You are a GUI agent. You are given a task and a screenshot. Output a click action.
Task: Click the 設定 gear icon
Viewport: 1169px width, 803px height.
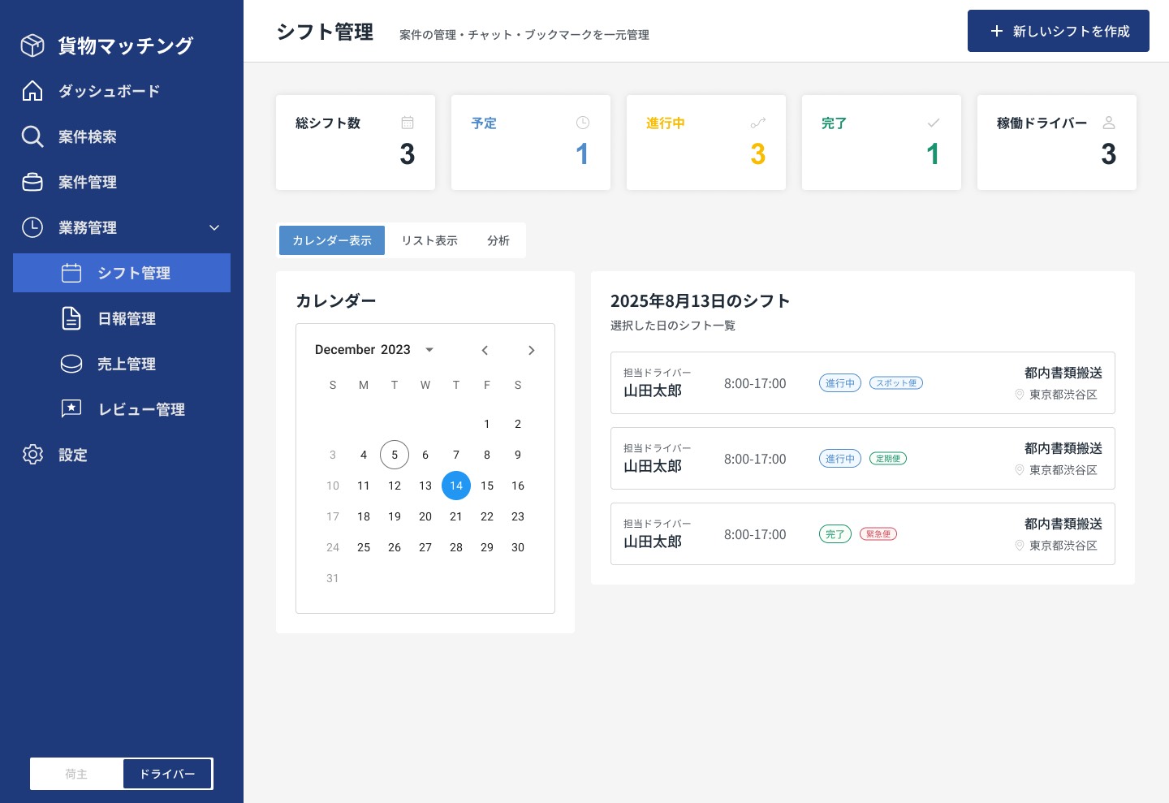[32, 455]
